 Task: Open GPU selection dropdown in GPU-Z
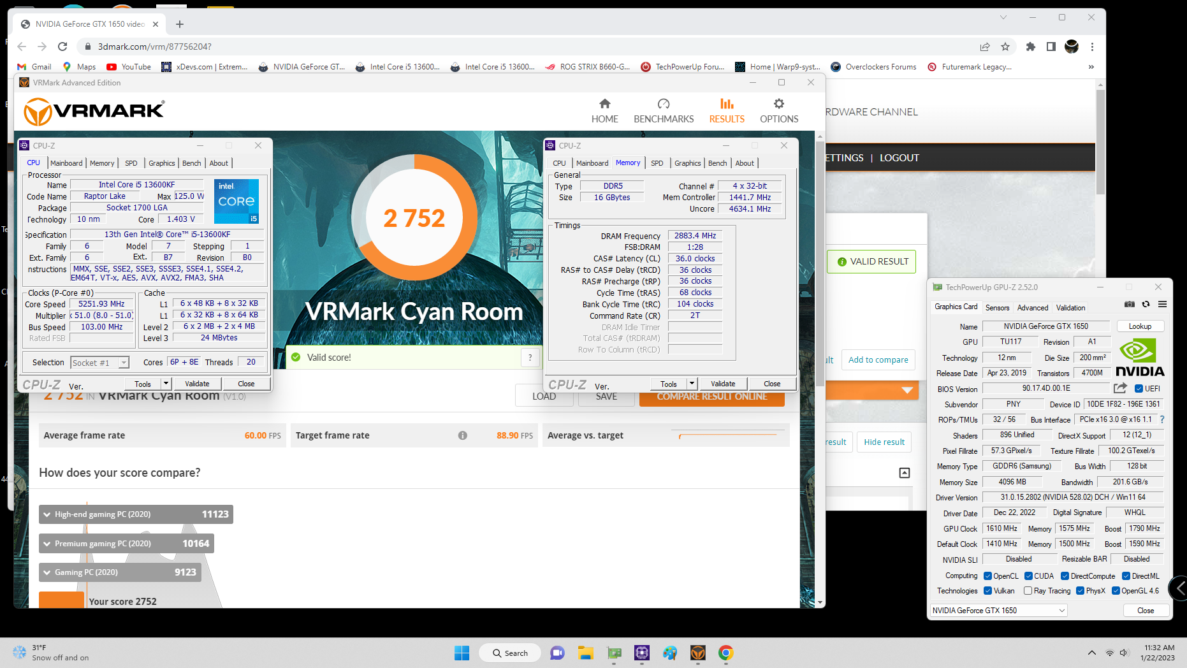click(x=998, y=611)
